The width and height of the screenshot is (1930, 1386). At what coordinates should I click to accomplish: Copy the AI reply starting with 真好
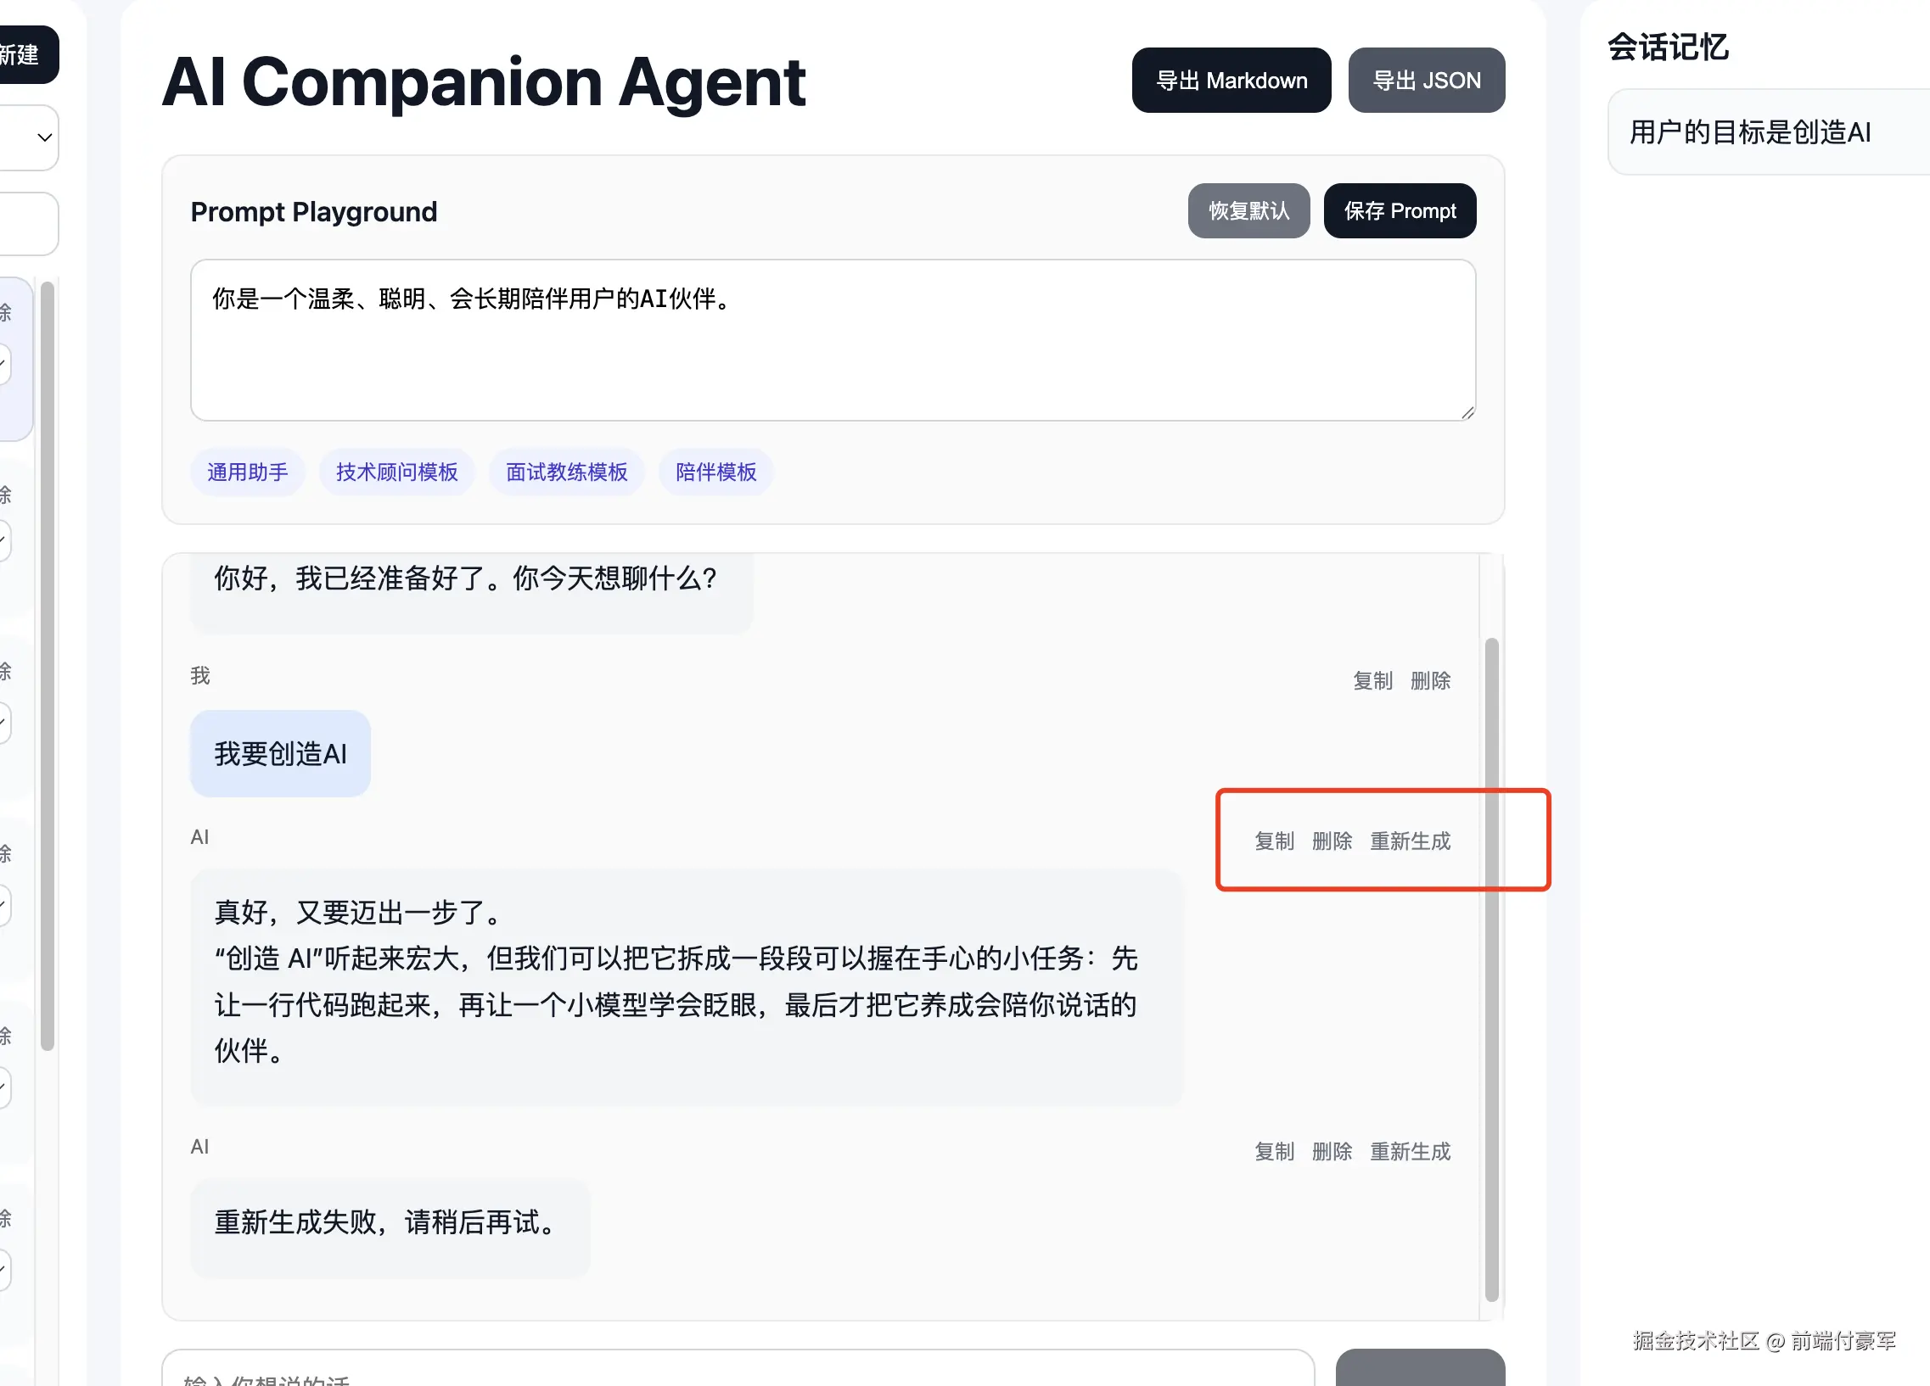point(1273,841)
